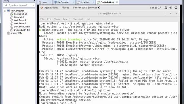This screenshot has height=104, width=184.
Task: Open the GNOME Applications menu
Action: (51, 8)
